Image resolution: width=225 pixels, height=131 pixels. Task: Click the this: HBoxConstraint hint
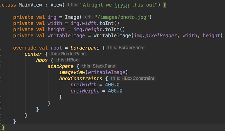[132, 78]
